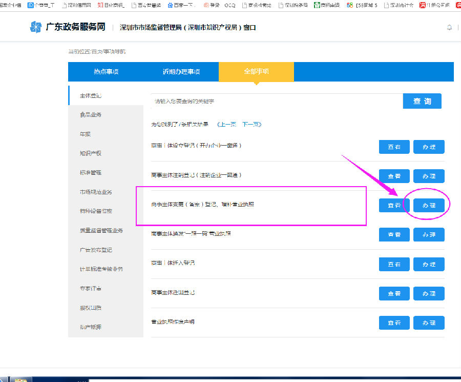This screenshot has height=382, width=461.
Task: Open the 深圳税务局 bookmark
Action: (x=296, y=5)
